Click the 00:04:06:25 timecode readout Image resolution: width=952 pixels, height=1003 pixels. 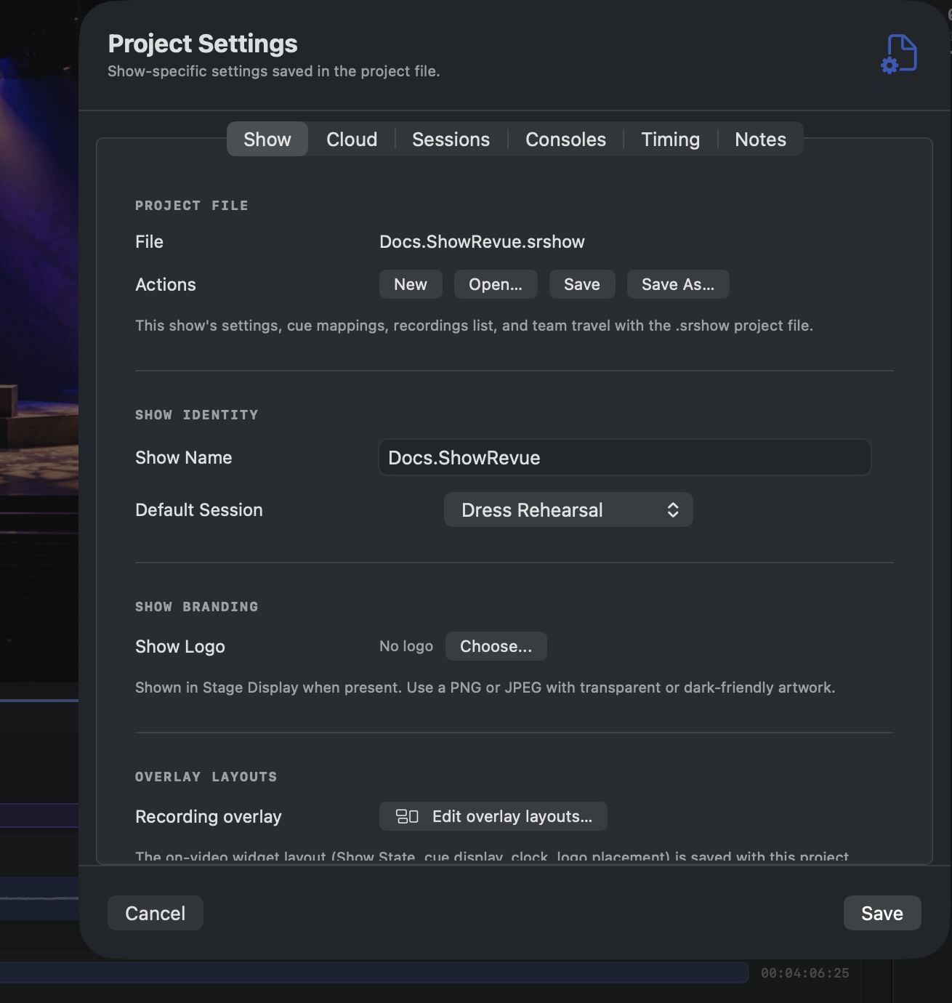point(805,972)
